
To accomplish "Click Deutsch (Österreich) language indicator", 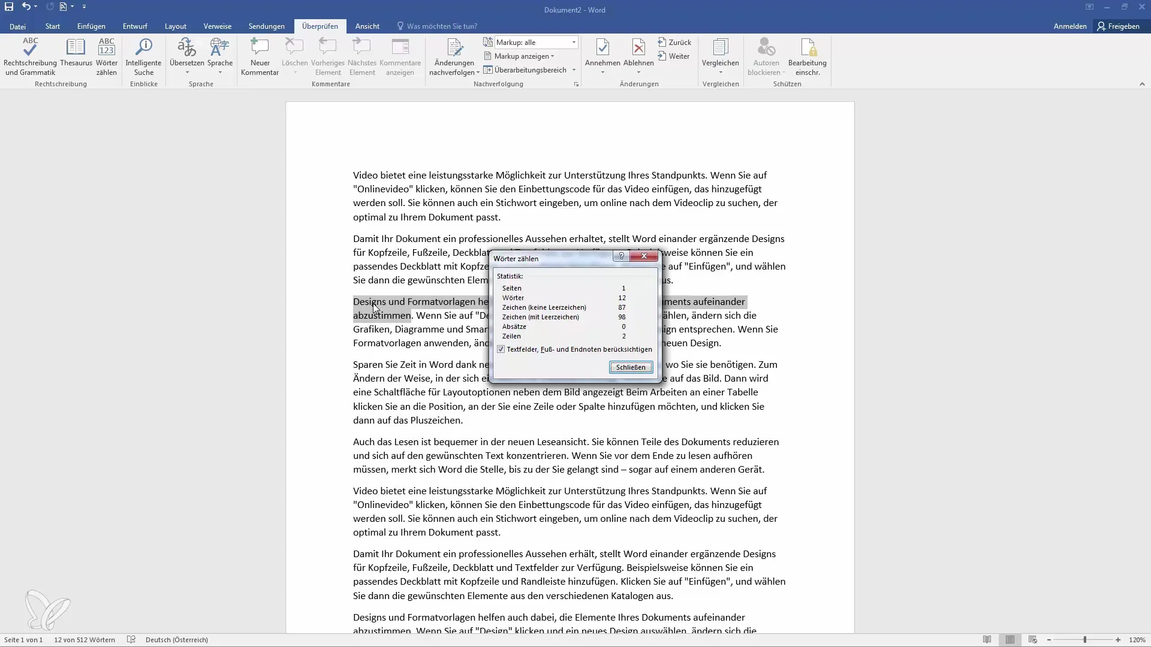I will pyautogui.click(x=177, y=640).
